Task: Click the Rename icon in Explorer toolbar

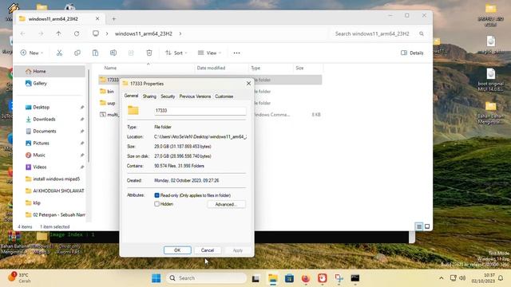Action: [x=113, y=53]
